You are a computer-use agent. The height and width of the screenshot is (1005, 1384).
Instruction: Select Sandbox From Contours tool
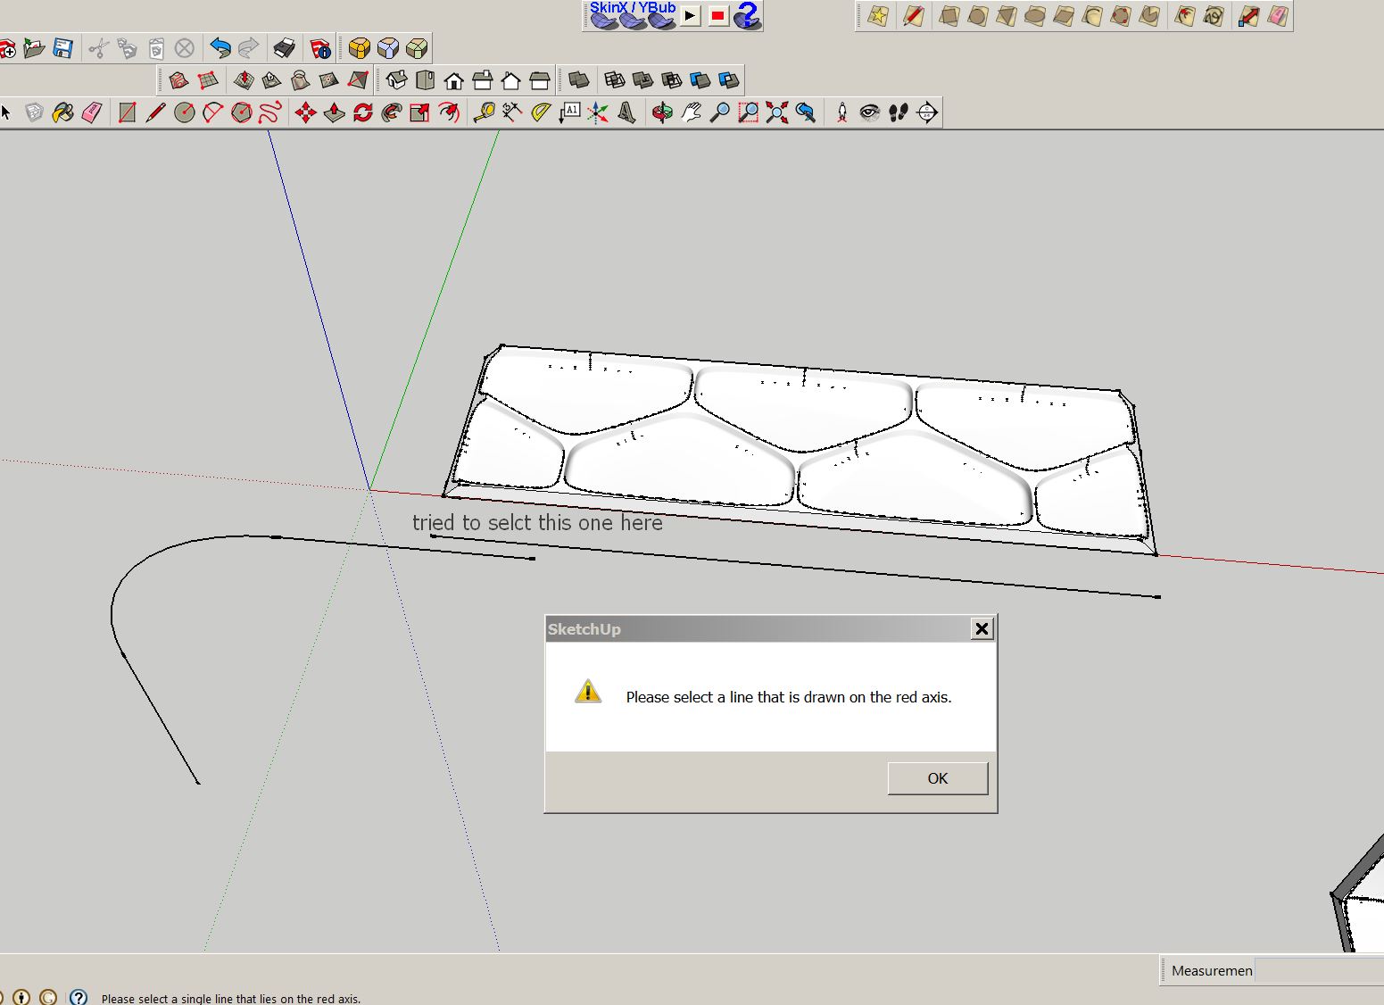click(x=178, y=80)
